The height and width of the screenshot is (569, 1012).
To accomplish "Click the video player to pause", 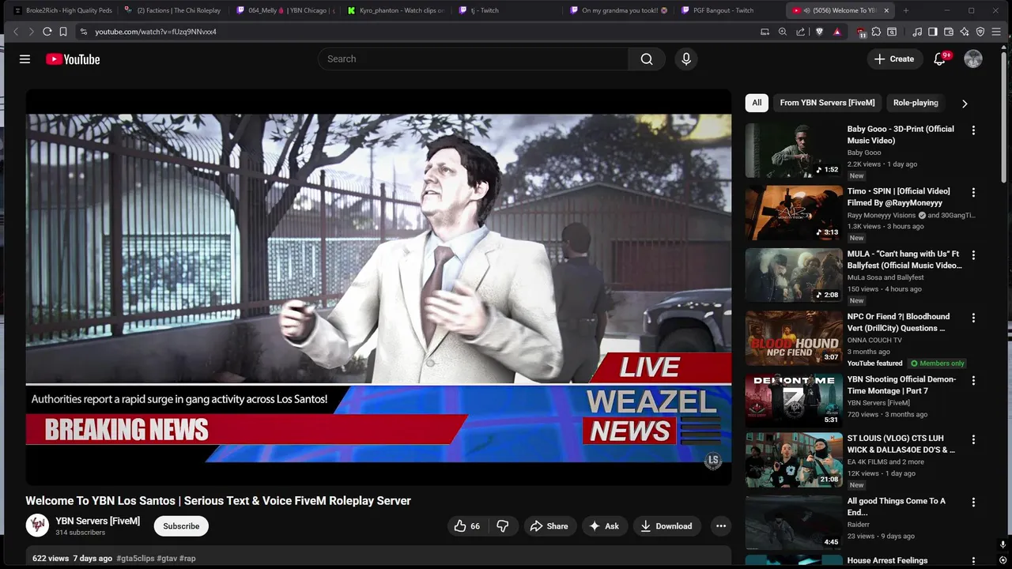I will point(378,288).
